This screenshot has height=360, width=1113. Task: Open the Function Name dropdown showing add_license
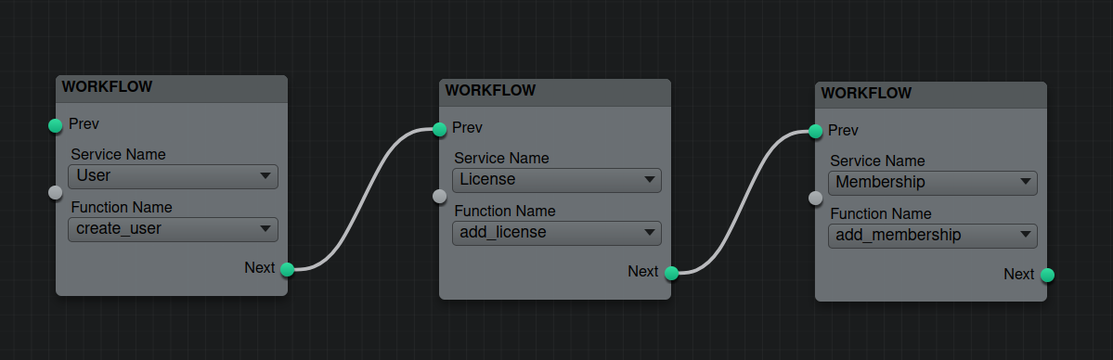pyautogui.click(x=557, y=233)
